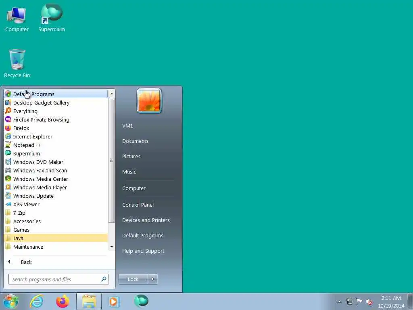
Task: Launch XPS Viewer
Action: click(x=56, y=204)
